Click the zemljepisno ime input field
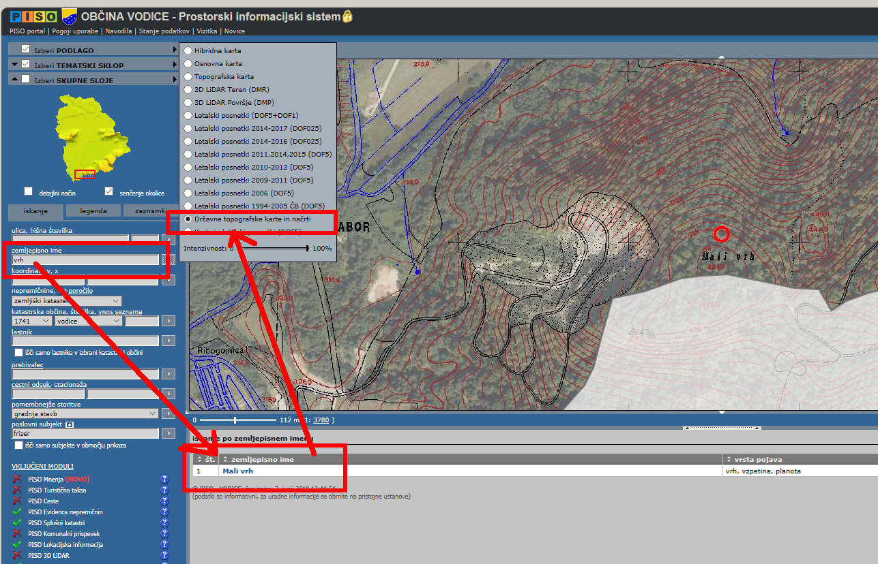 coord(85,260)
